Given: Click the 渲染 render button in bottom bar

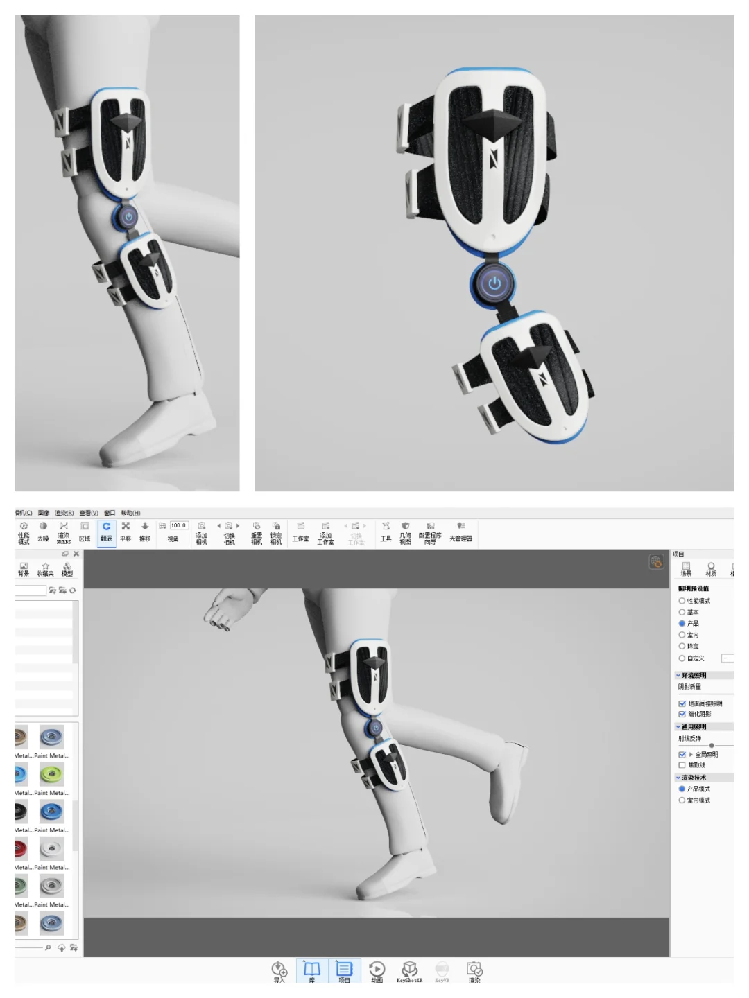Looking at the screenshot, I should 474,972.
